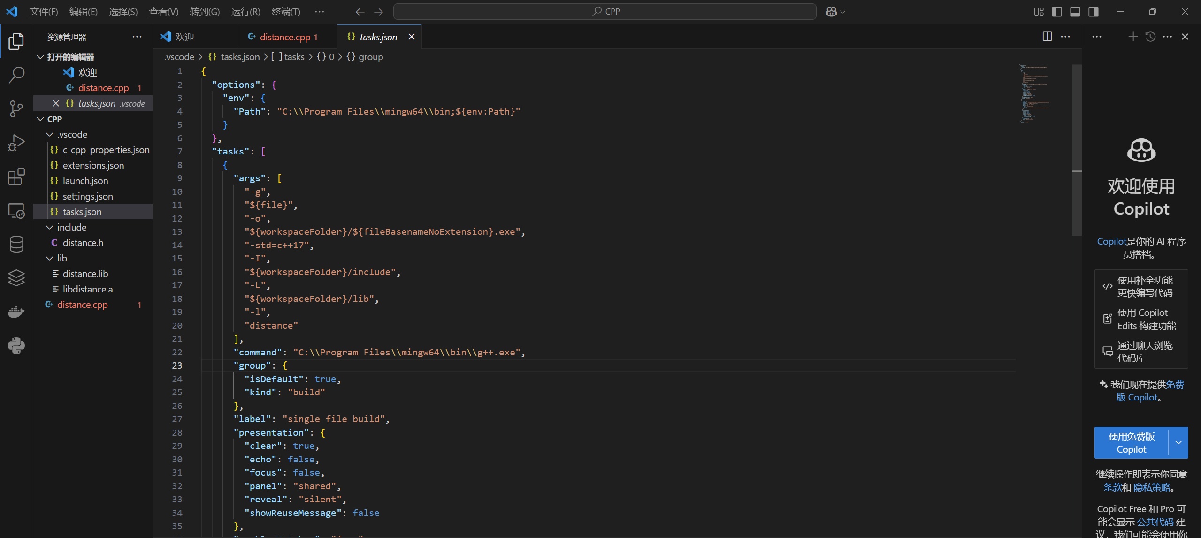The image size is (1201, 538).
Task: Show Copilot chat history
Action: point(1150,37)
